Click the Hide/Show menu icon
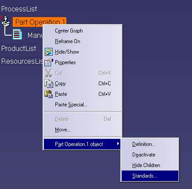Image resolution: width=192 pixels, height=189 pixels. pyautogui.click(x=49, y=52)
